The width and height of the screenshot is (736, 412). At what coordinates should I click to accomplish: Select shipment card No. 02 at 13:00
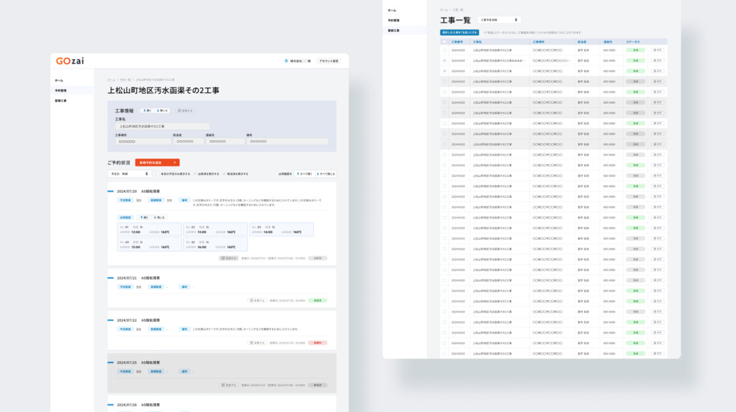coord(215,229)
